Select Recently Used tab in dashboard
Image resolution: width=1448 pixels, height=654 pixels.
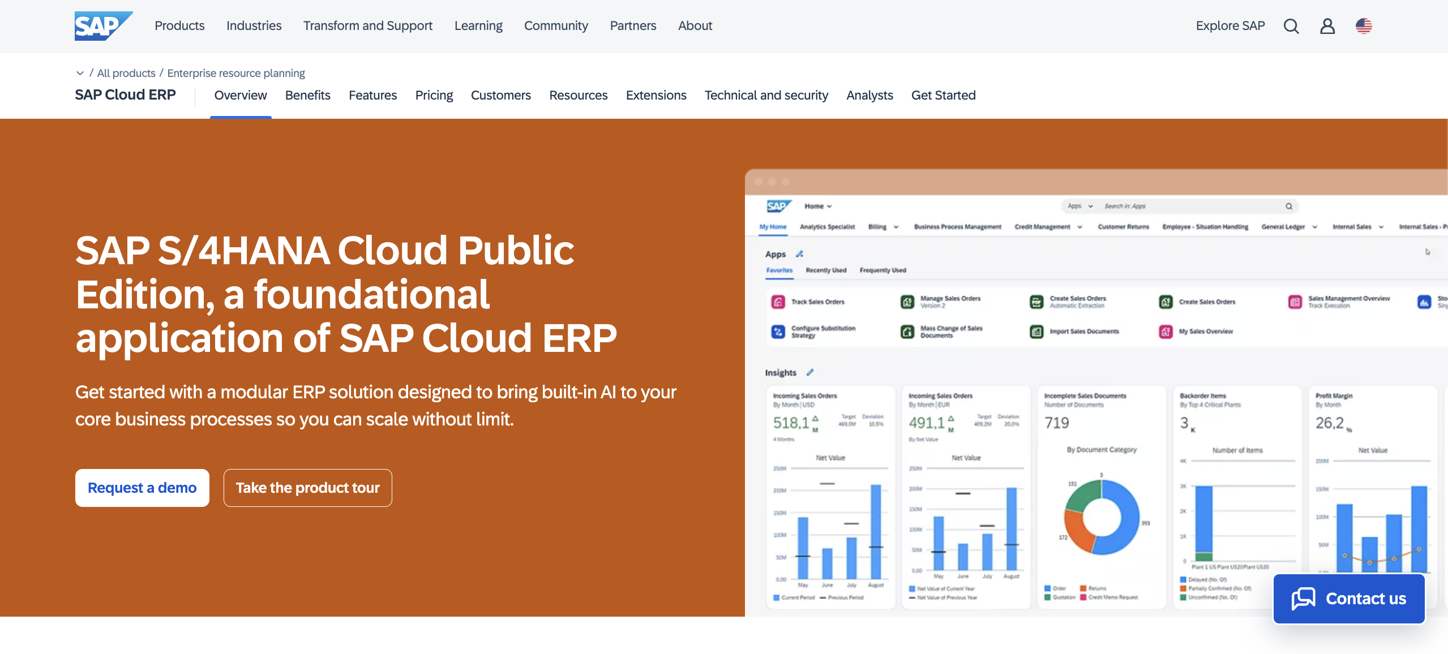tap(826, 270)
